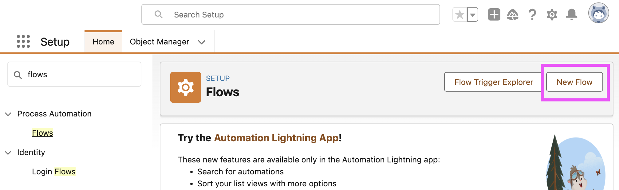
Task: View notifications bell icon
Action: click(x=571, y=15)
